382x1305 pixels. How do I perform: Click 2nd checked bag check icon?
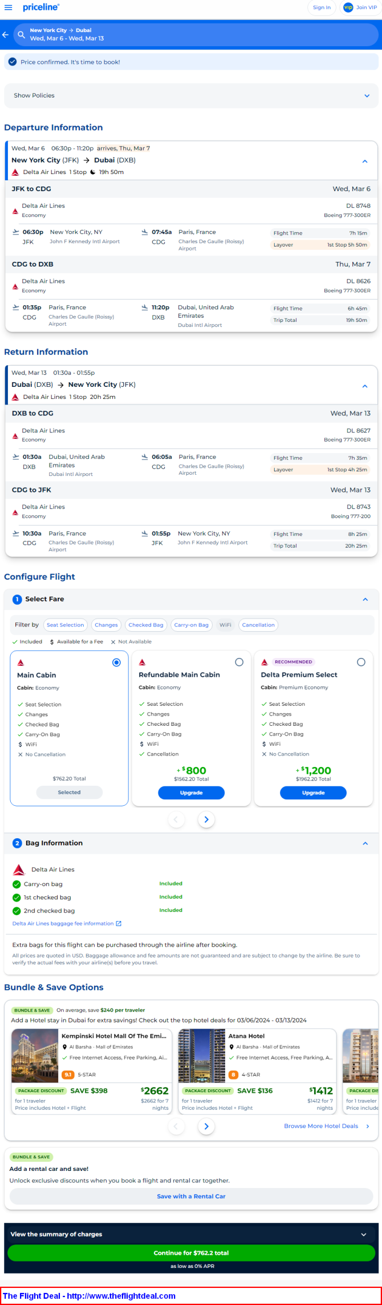pos(17,911)
